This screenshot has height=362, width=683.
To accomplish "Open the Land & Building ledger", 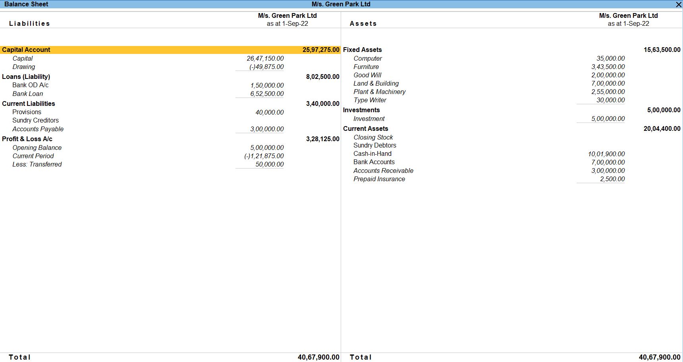I will (376, 84).
